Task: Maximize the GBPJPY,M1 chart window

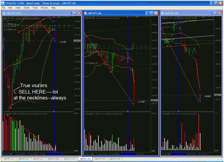Action: 215,13
